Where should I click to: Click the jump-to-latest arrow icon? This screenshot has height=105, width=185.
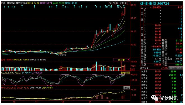tap(126, 3)
